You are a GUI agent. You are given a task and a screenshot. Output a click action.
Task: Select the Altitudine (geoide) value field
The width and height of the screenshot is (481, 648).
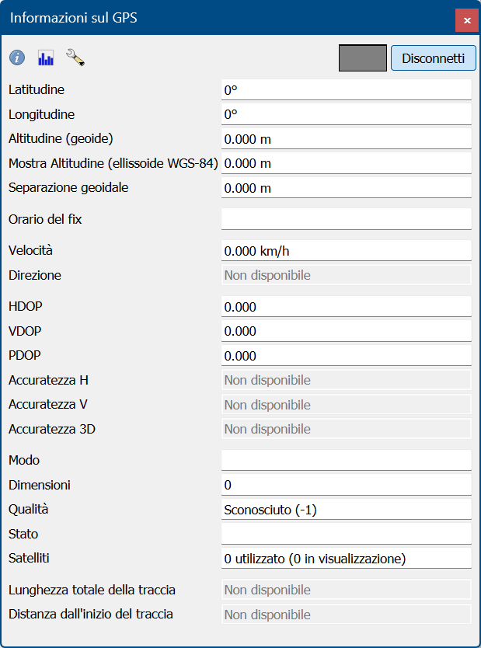coord(347,139)
